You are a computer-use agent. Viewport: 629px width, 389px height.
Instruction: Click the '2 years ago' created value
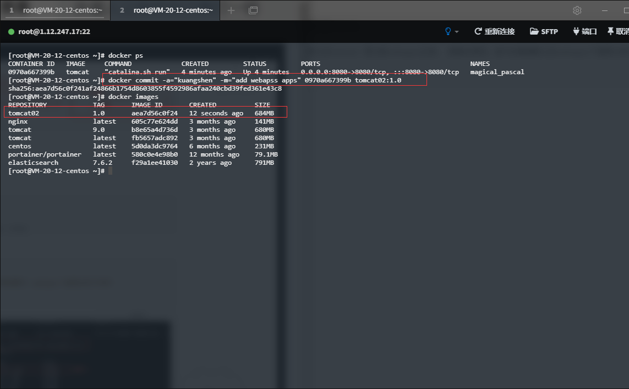click(x=210, y=163)
